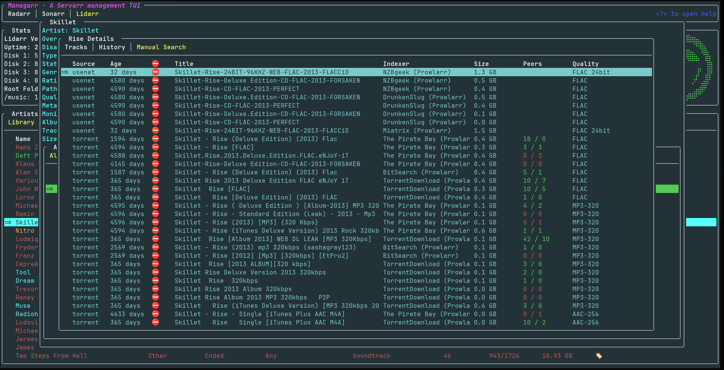
Task: Click the rejected icon on the eNJoY-iT torrent row
Action: pyautogui.click(x=155, y=155)
